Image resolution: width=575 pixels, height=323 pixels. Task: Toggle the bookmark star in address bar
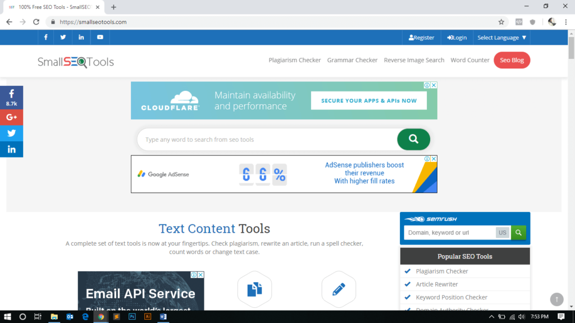click(501, 21)
